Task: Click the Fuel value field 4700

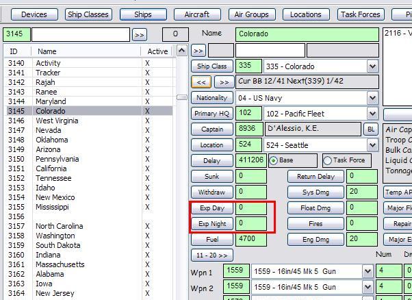Action: pos(251,239)
